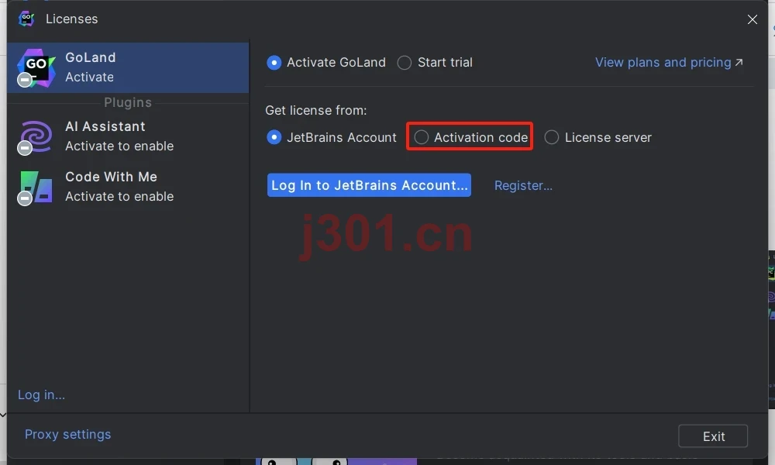Click the Code With Me plugin icon
Viewport: 775px width, 465px height.
coord(36,187)
